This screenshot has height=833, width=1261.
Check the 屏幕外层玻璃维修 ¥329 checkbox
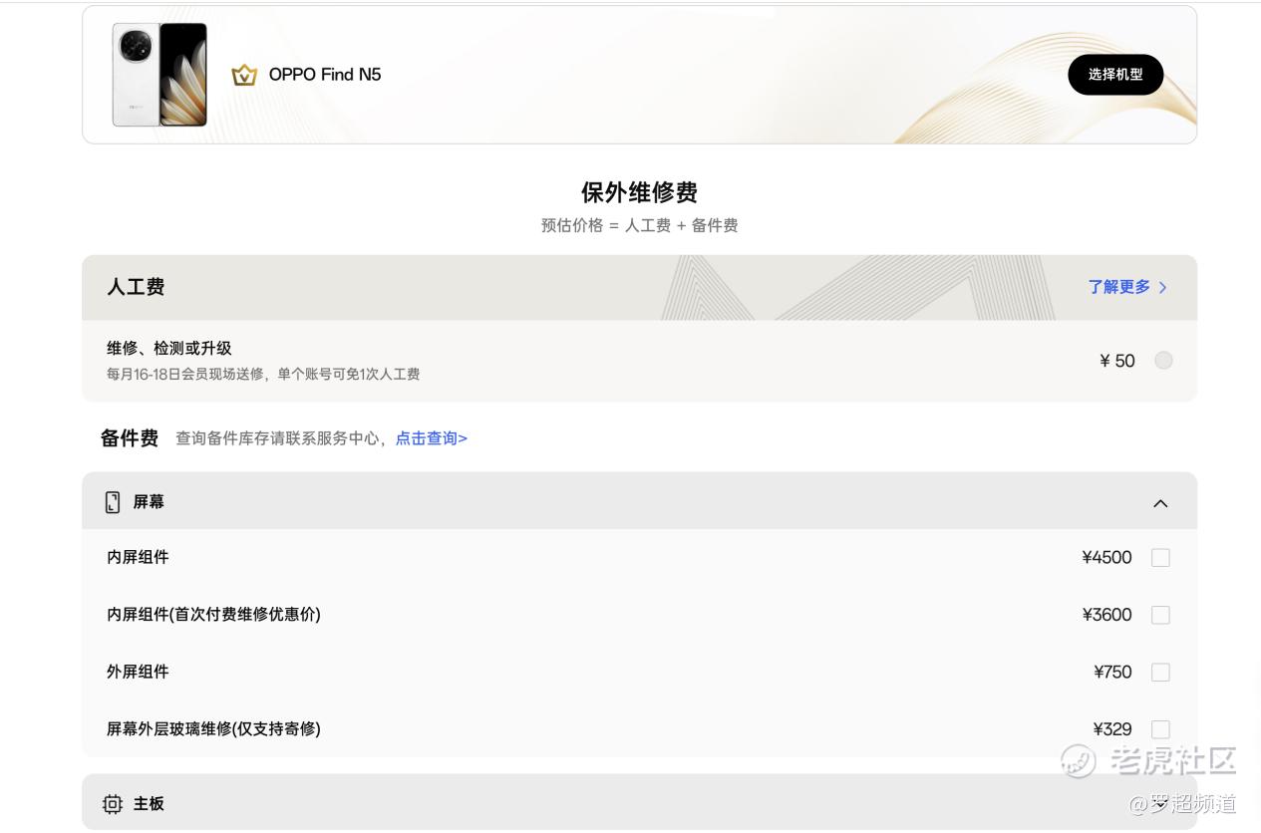click(x=1160, y=729)
